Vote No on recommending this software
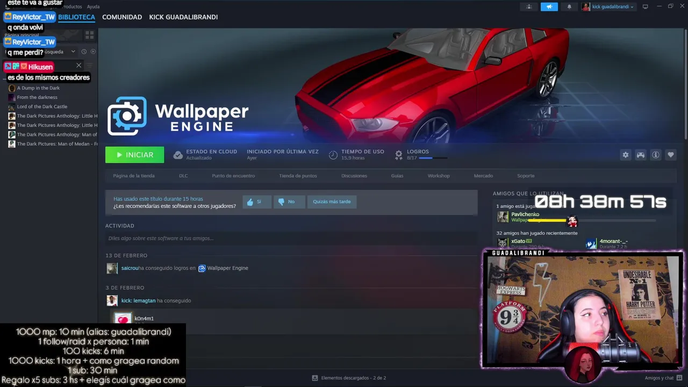 click(x=289, y=202)
